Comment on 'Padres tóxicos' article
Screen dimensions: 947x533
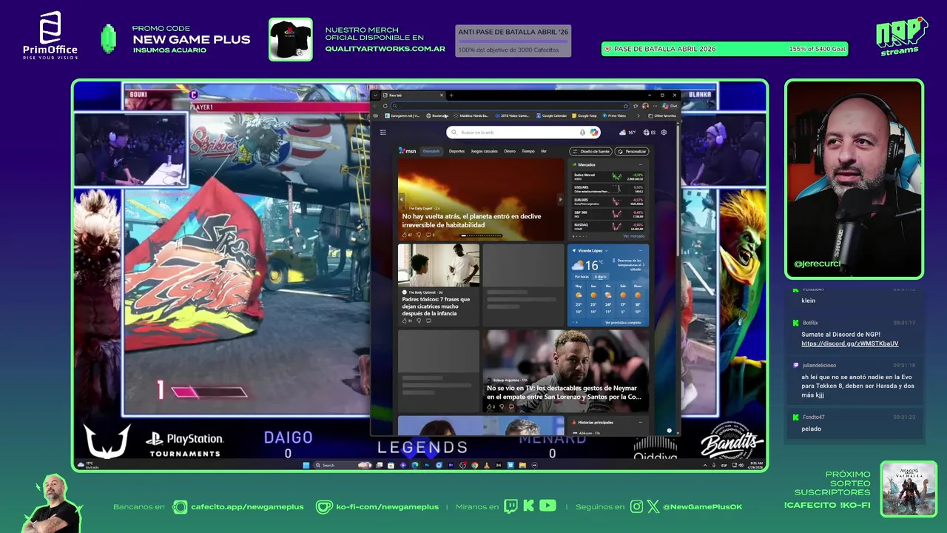pyautogui.click(x=428, y=321)
